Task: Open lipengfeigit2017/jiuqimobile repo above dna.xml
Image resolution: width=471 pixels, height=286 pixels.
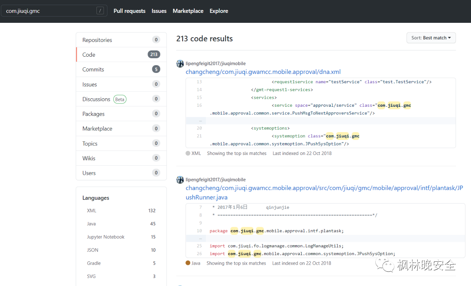Action: point(216,64)
